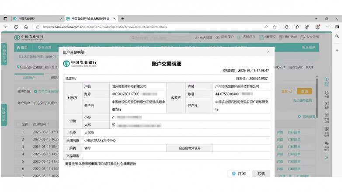Click the browser extensions refresh icon

pyautogui.click(x=286, y=27)
